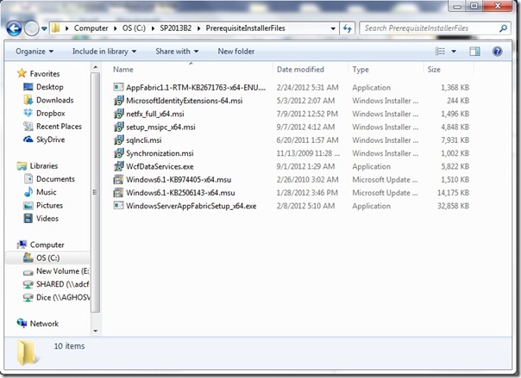Click the Forward navigation arrow button
521x378 pixels.
(32, 28)
